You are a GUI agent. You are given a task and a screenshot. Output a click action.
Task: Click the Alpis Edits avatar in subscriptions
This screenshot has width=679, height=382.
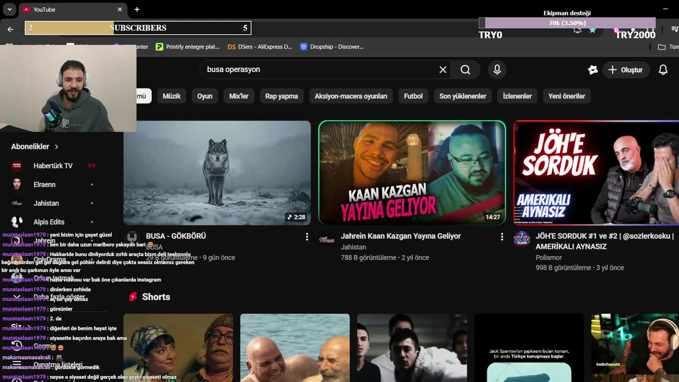pyautogui.click(x=17, y=222)
